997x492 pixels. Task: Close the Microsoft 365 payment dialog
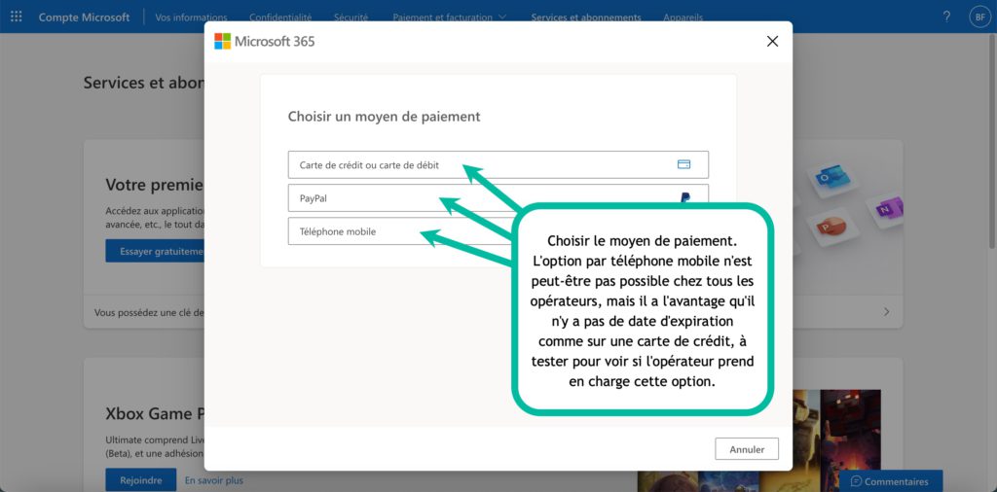pos(772,41)
